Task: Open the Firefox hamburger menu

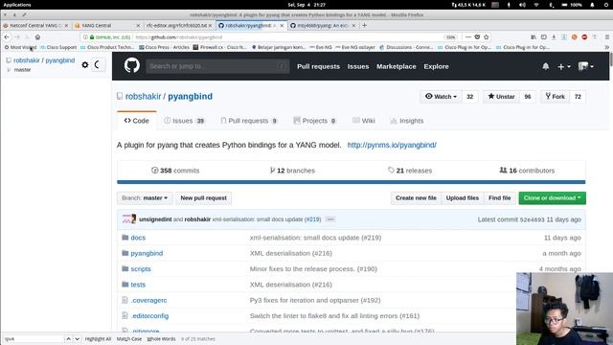Action: tap(606, 36)
